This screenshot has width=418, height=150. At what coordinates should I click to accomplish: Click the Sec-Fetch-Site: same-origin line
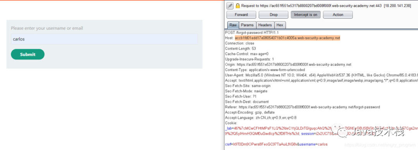pyautogui.click(x=248, y=86)
